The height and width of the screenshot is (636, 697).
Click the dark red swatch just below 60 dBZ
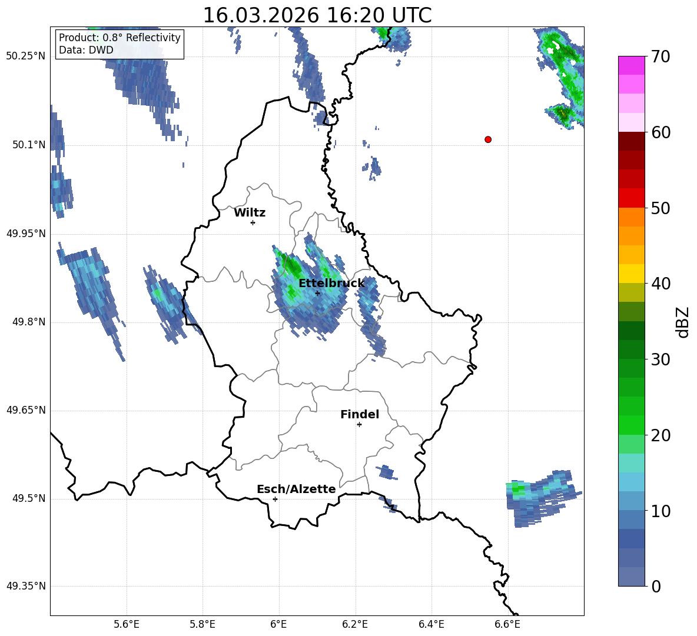point(631,141)
